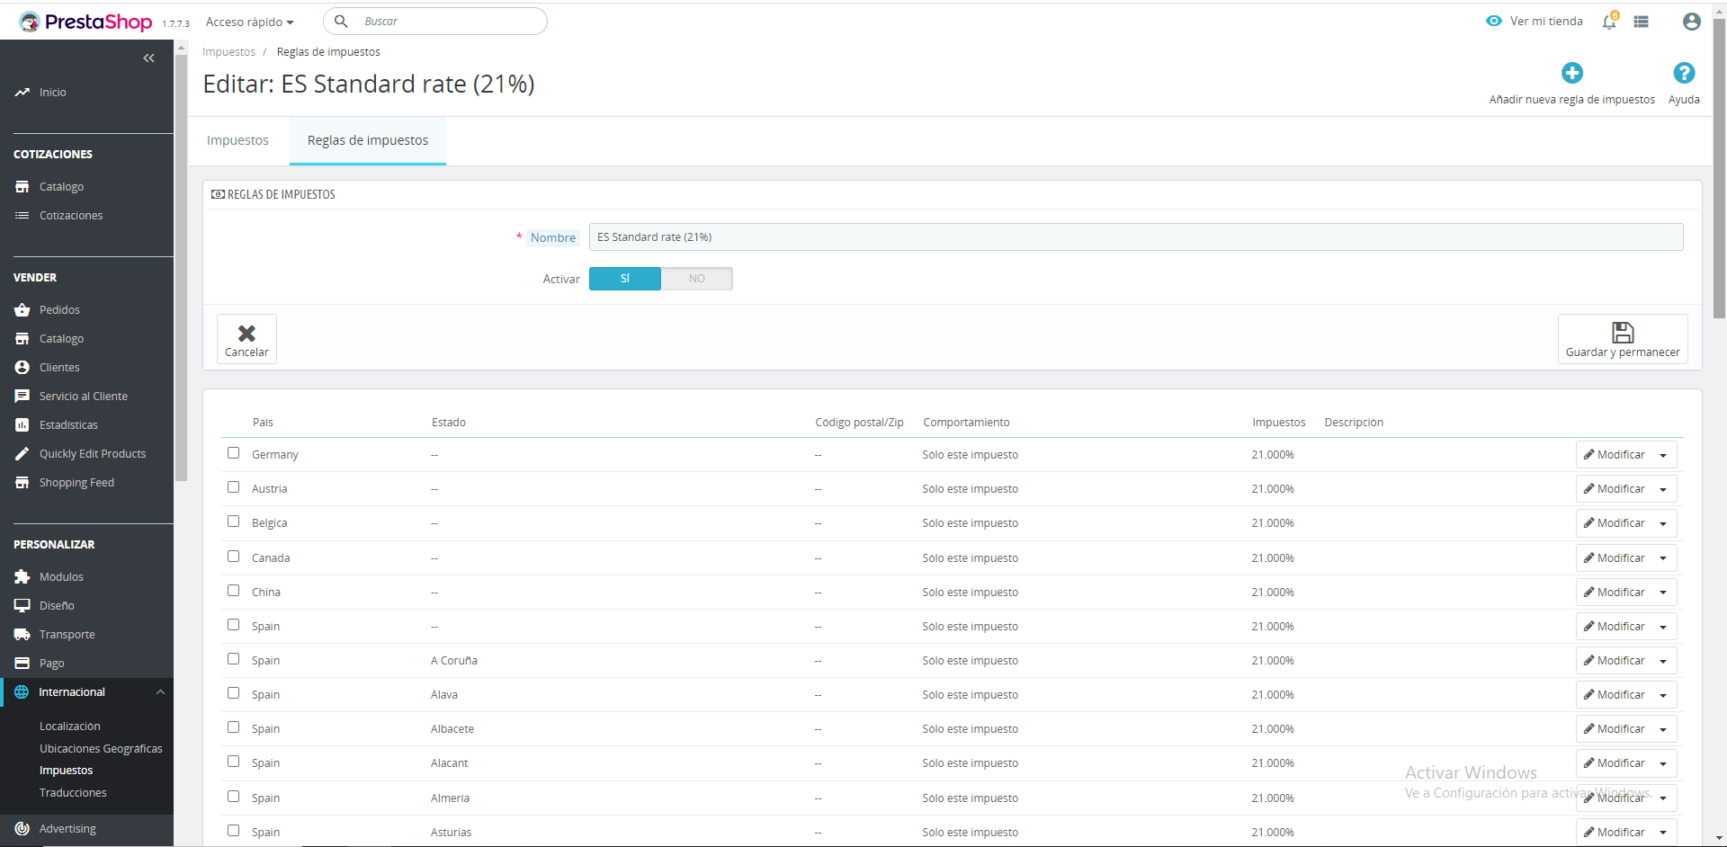The width and height of the screenshot is (1727, 847).
Task: Click the Cancelar X icon
Action: [x=246, y=333]
